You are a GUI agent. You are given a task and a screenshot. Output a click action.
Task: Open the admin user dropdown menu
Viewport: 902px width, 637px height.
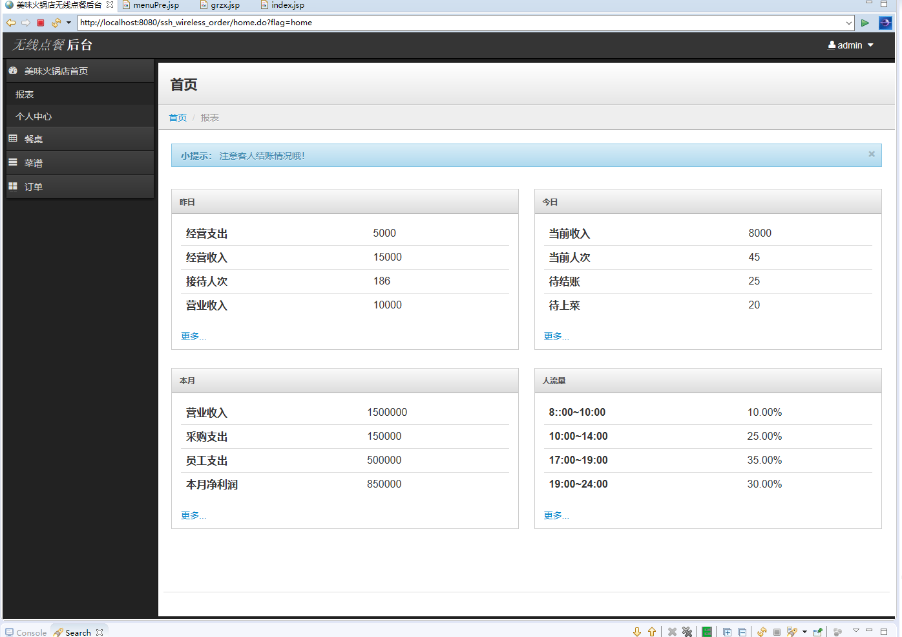pos(850,45)
